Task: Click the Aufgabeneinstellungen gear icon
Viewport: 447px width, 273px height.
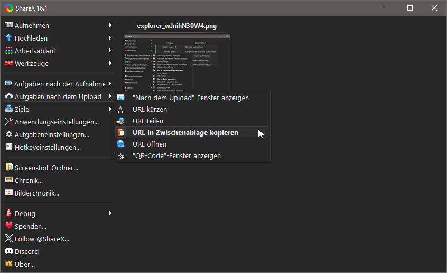Action: click(x=9, y=134)
